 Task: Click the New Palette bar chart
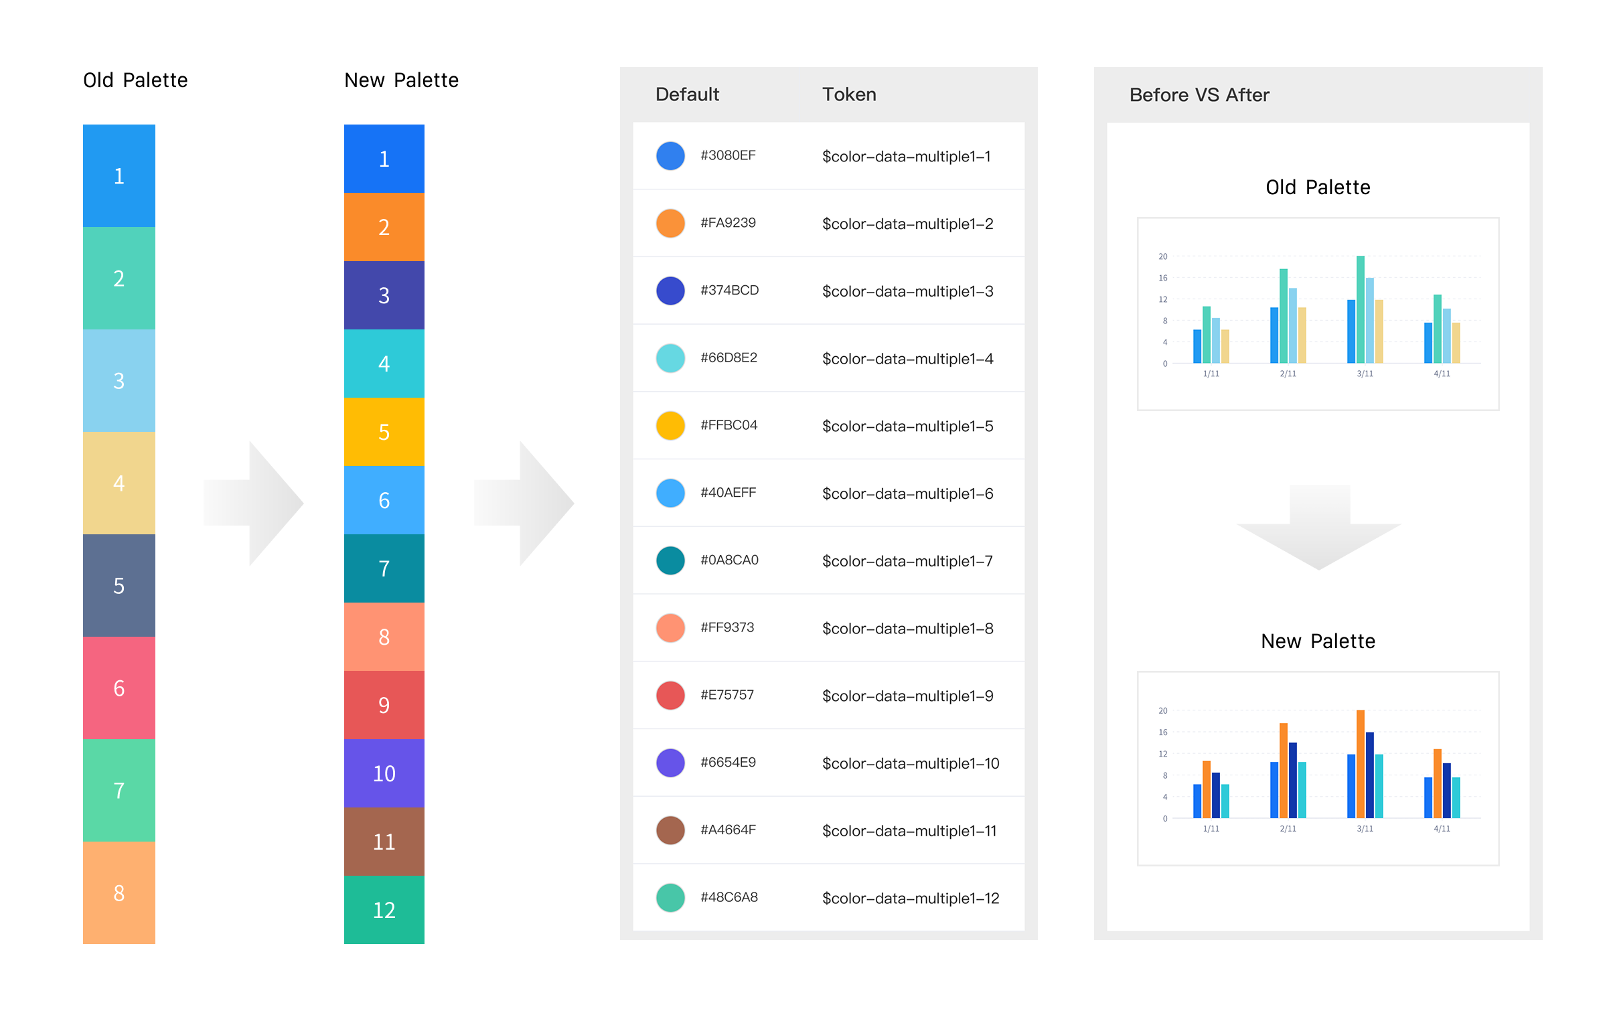click(1318, 768)
